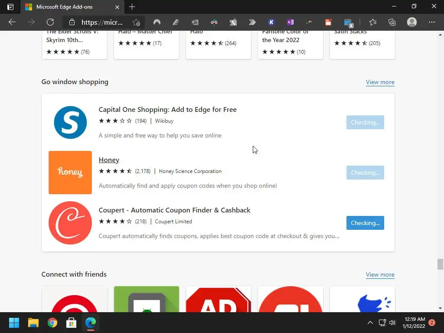The image size is (444, 333).
Task: Refresh the current page
Action: click(x=50, y=22)
